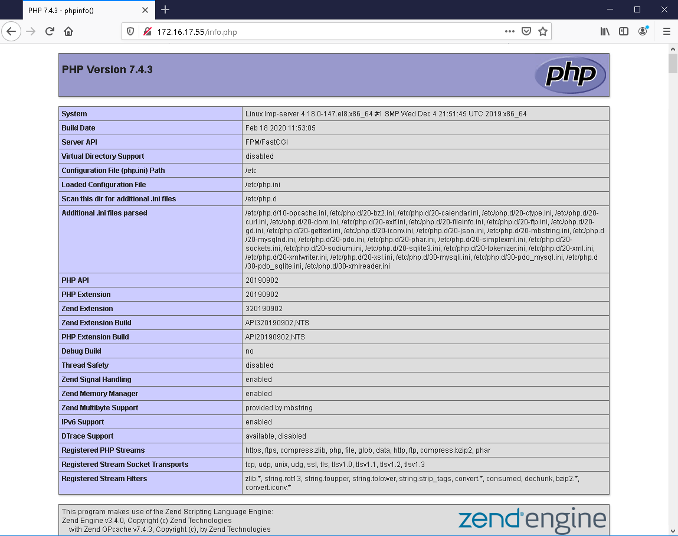The image size is (678, 536).
Task: Click the PHP logo image
Action: click(x=570, y=74)
